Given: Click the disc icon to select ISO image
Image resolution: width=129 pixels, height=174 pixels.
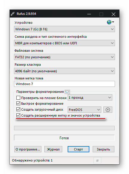Looking at the screenshot, I should [108, 110].
